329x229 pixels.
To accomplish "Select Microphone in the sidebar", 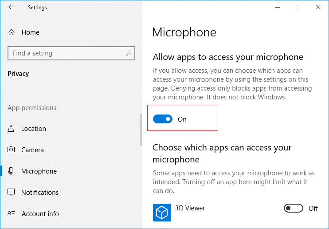I will click(39, 171).
